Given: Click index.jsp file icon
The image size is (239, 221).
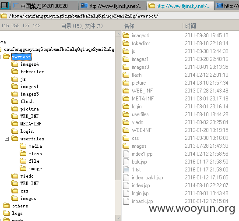Looking at the screenshot, I should (126, 185).
